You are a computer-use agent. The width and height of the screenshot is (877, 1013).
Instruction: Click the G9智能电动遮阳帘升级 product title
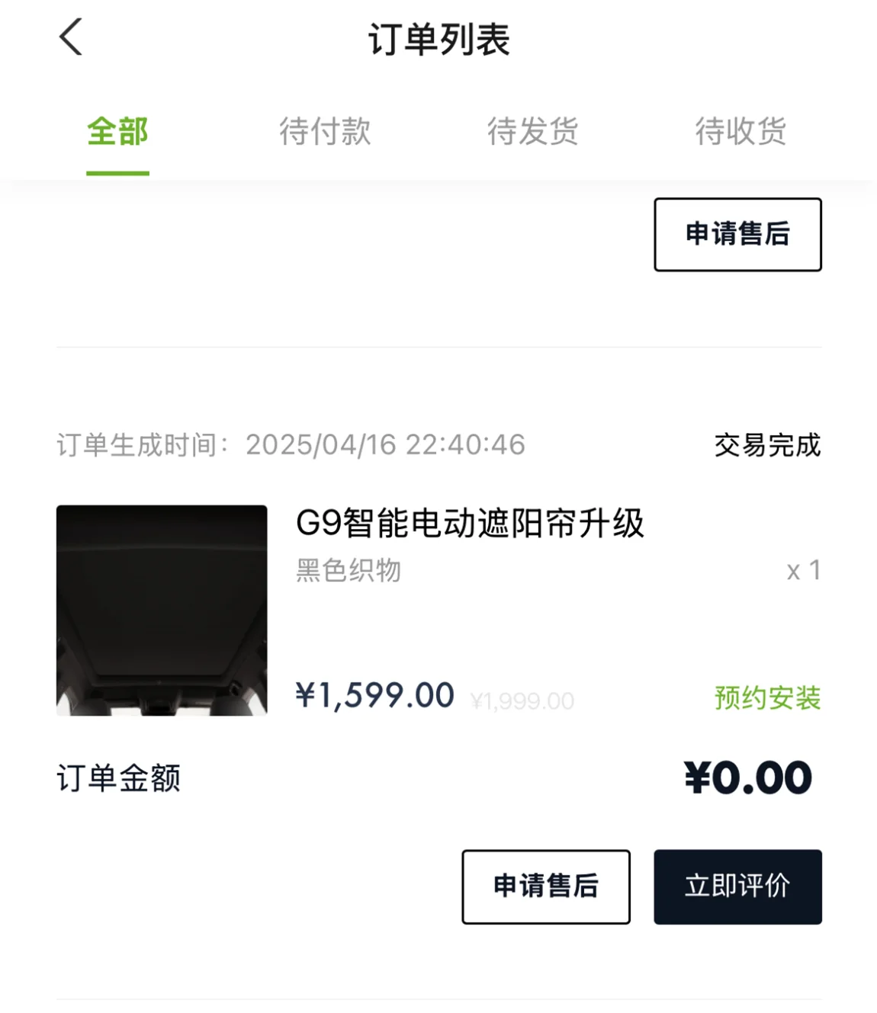click(470, 524)
